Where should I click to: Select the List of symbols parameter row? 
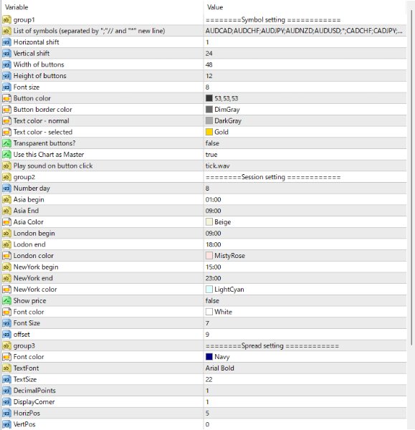click(x=204, y=31)
